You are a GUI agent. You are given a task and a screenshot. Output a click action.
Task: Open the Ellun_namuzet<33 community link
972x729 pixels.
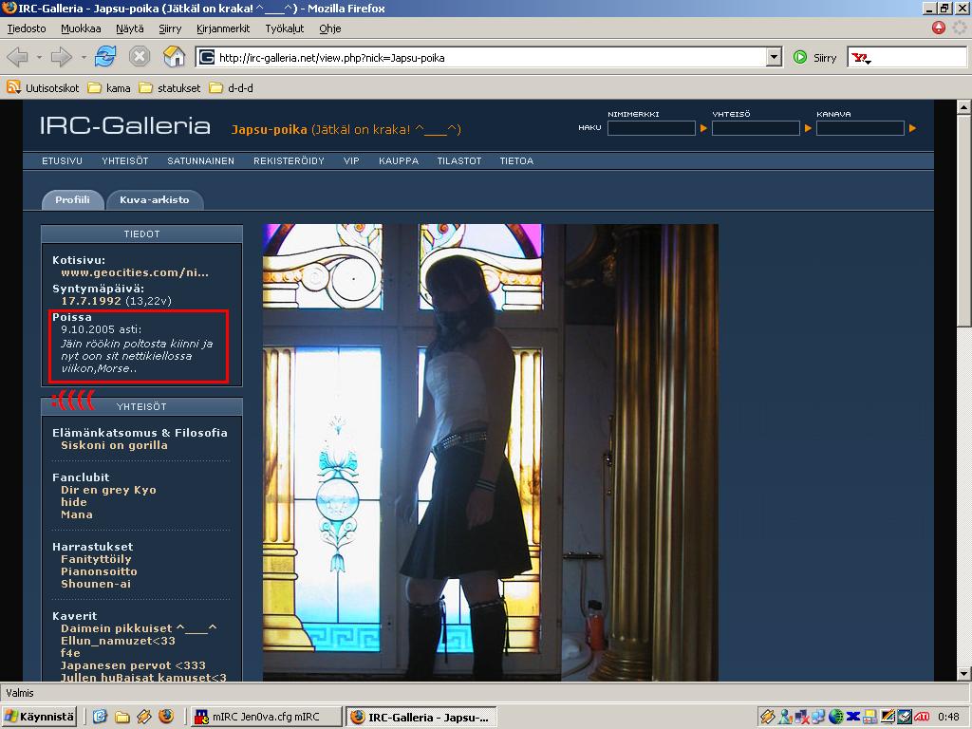click(119, 641)
